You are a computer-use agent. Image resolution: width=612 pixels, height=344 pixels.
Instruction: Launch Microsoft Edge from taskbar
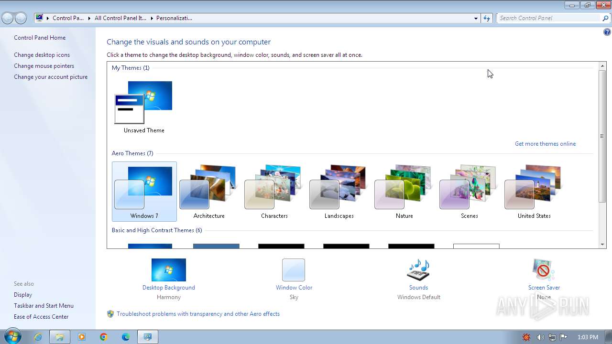[126, 337]
